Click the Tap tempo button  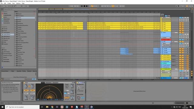(x=5, y=6)
